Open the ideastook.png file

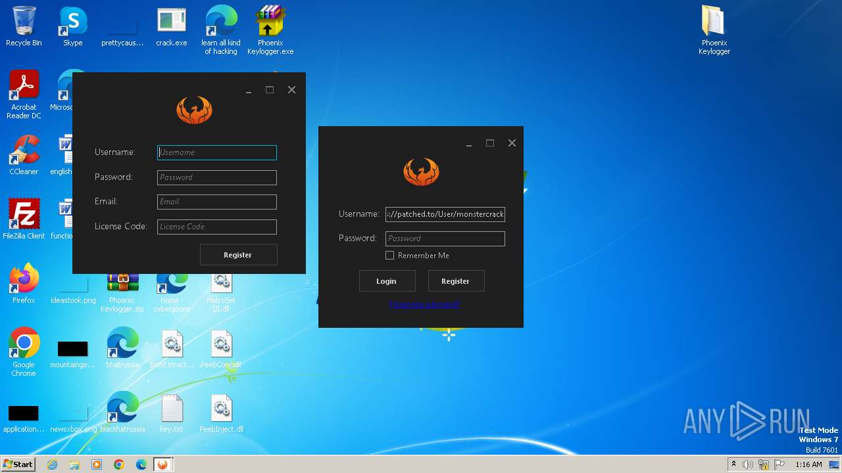point(73,290)
